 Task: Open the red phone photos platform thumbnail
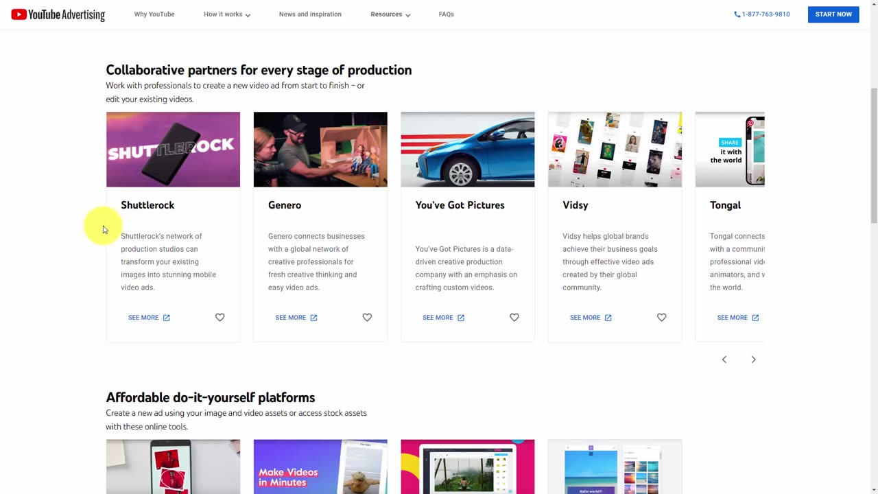pos(173,467)
